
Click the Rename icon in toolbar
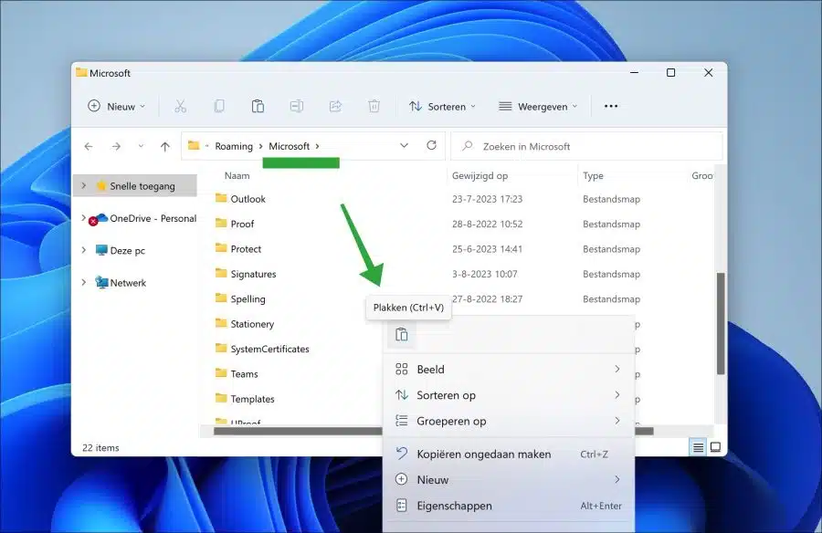coord(297,107)
